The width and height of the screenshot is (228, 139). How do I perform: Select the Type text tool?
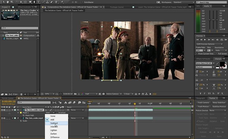(x=39, y=2)
